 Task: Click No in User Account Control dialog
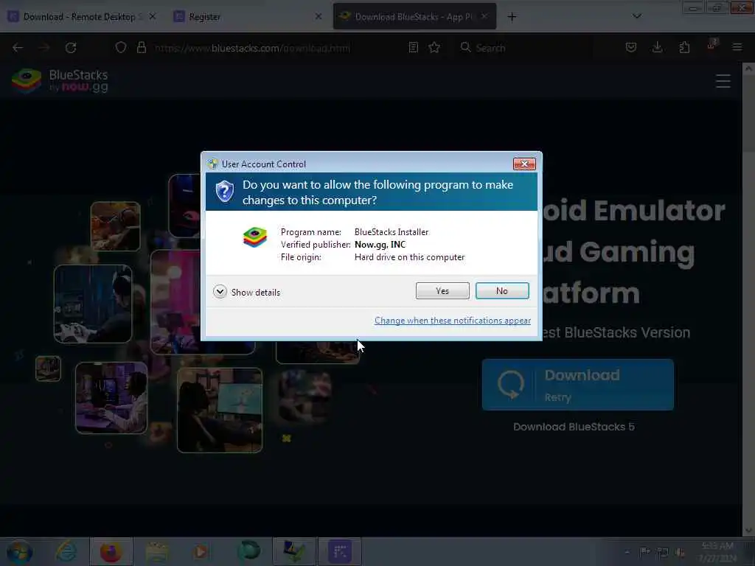[501, 290]
